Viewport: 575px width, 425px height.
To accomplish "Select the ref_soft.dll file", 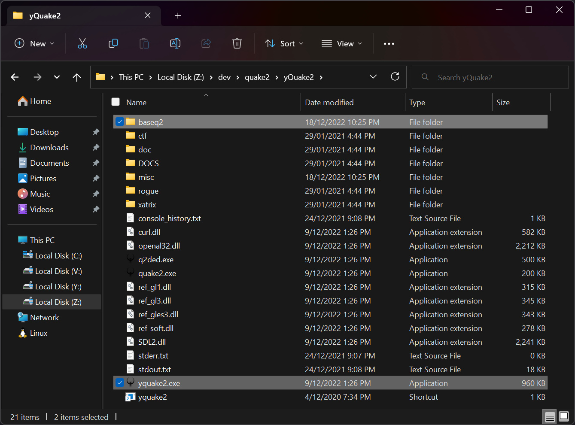I will tap(330, 328).
